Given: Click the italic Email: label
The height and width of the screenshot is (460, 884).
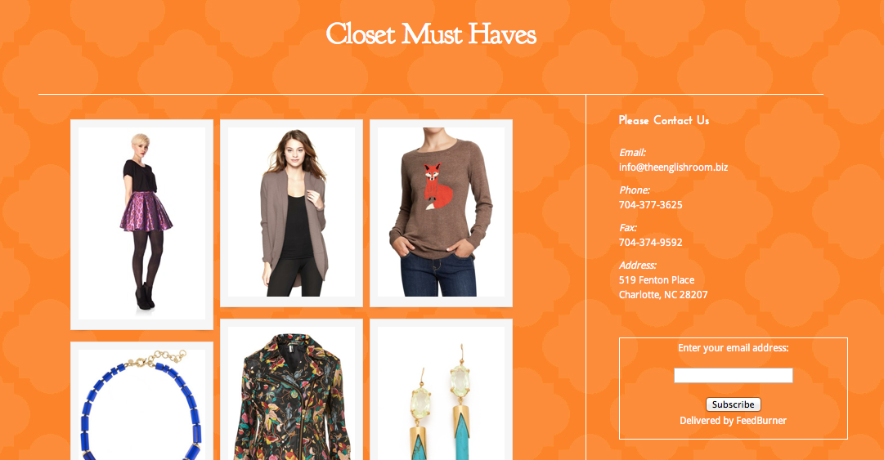Looking at the screenshot, I should (632, 153).
